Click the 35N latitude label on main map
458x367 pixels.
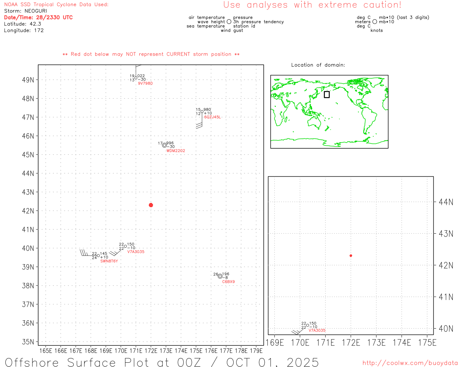[28, 342]
